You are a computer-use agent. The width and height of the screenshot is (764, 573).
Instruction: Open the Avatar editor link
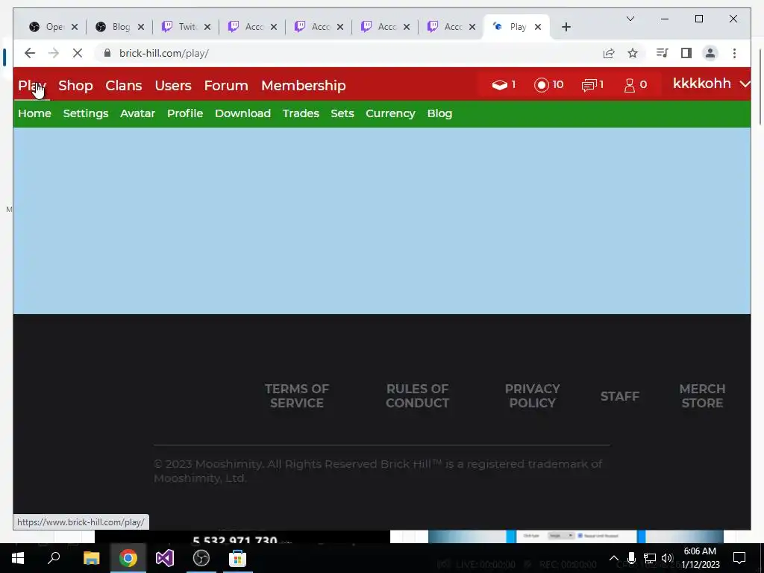tap(138, 113)
